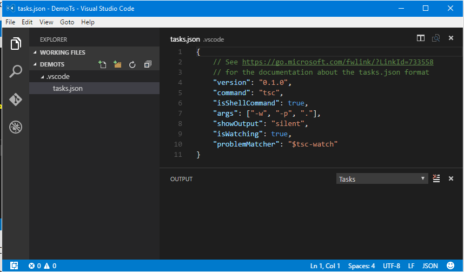Split the tasks.json editor
Screen dimensions: 464x272
[421, 38]
